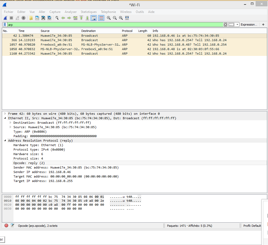Close the current capture file
Screen dimensions: 268x245
43,18
